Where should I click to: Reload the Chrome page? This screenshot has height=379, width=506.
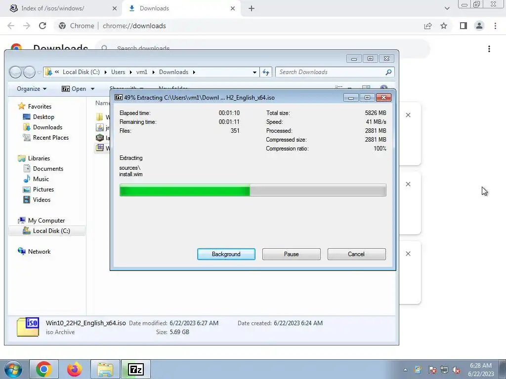point(42,26)
